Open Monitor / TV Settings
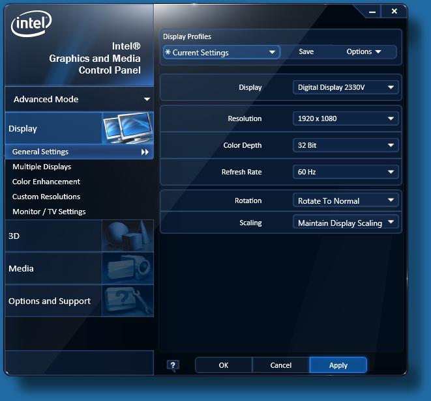Image resolution: width=431 pixels, height=401 pixels. tap(49, 212)
